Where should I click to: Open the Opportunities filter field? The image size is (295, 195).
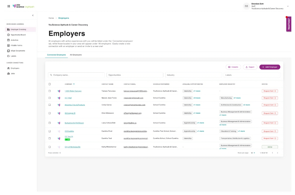pos(135,75)
